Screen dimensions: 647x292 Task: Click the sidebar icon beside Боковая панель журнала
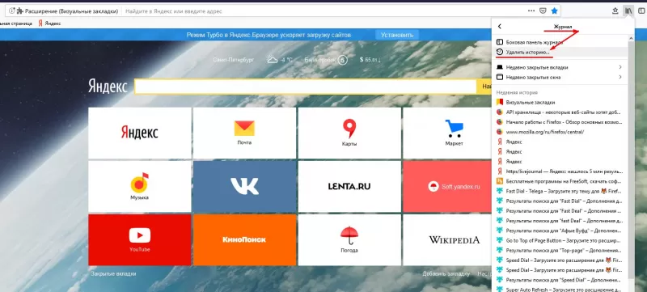[x=499, y=42]
